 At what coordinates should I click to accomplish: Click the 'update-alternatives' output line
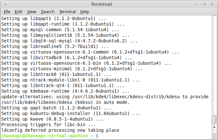105,100
